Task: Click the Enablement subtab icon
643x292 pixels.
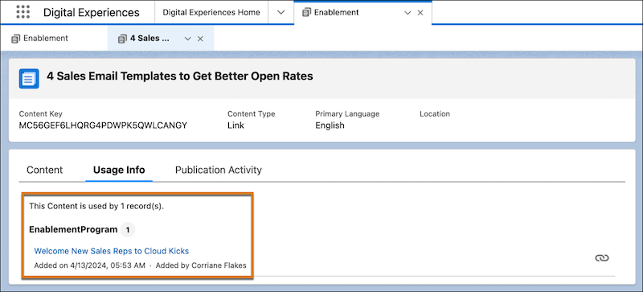Action: [15, 39]
